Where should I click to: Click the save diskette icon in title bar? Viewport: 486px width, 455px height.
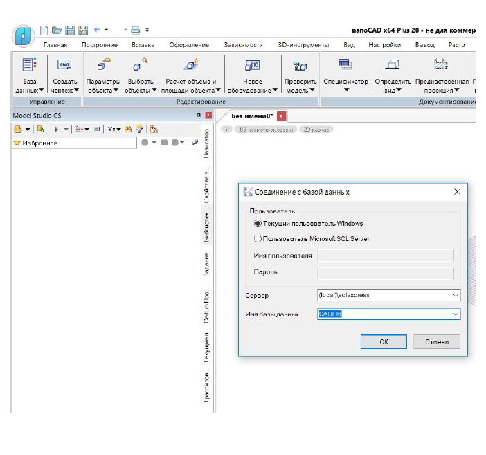pyautogui.click(x=70, y=30)
